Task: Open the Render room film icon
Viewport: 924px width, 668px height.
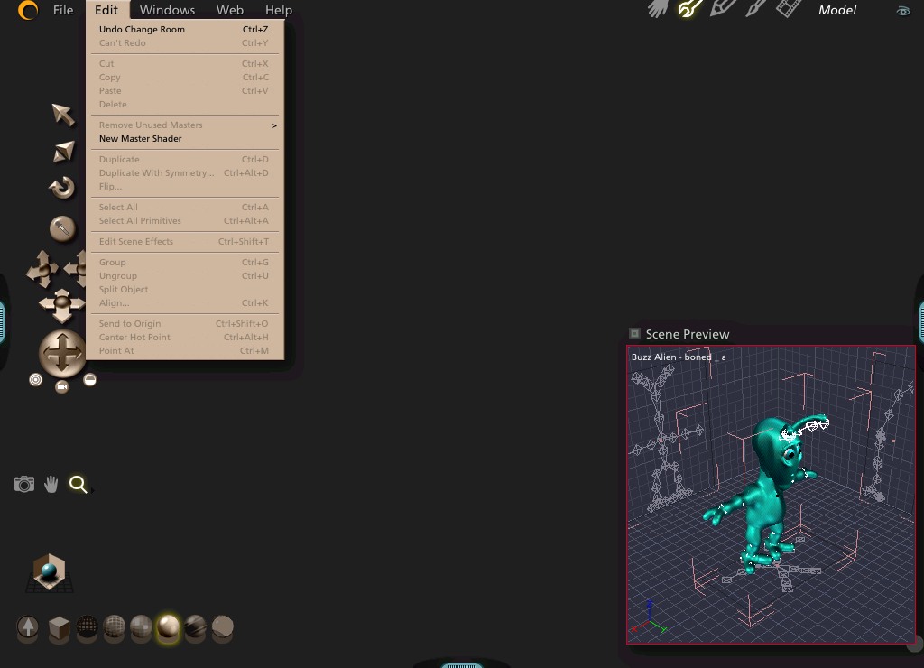Action: tap(788, 8)
